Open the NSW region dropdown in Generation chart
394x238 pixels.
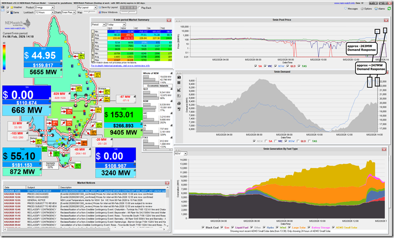[181, 153]
